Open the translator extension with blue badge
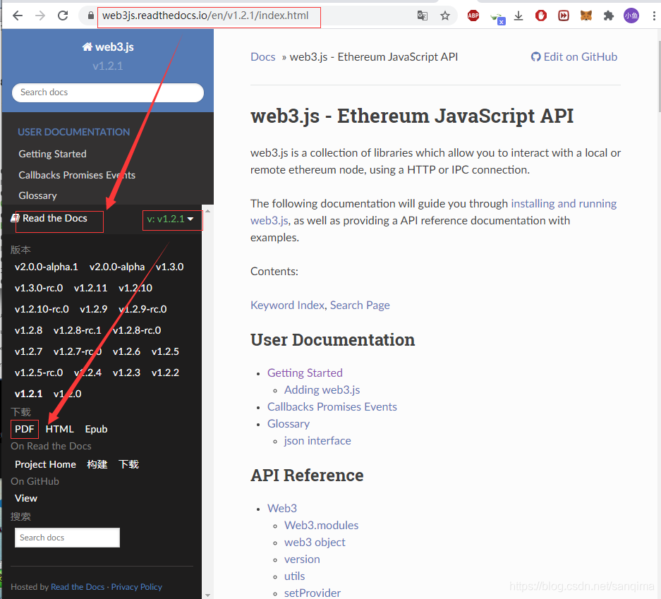Viewport: 661px width, 599px height. pos(497,18)
